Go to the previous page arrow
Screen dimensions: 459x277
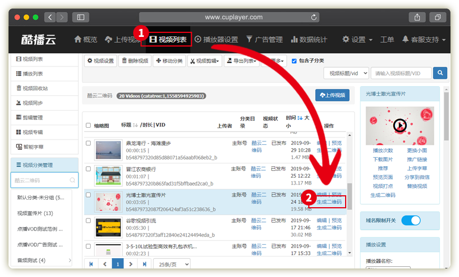(x=105, y=264)
